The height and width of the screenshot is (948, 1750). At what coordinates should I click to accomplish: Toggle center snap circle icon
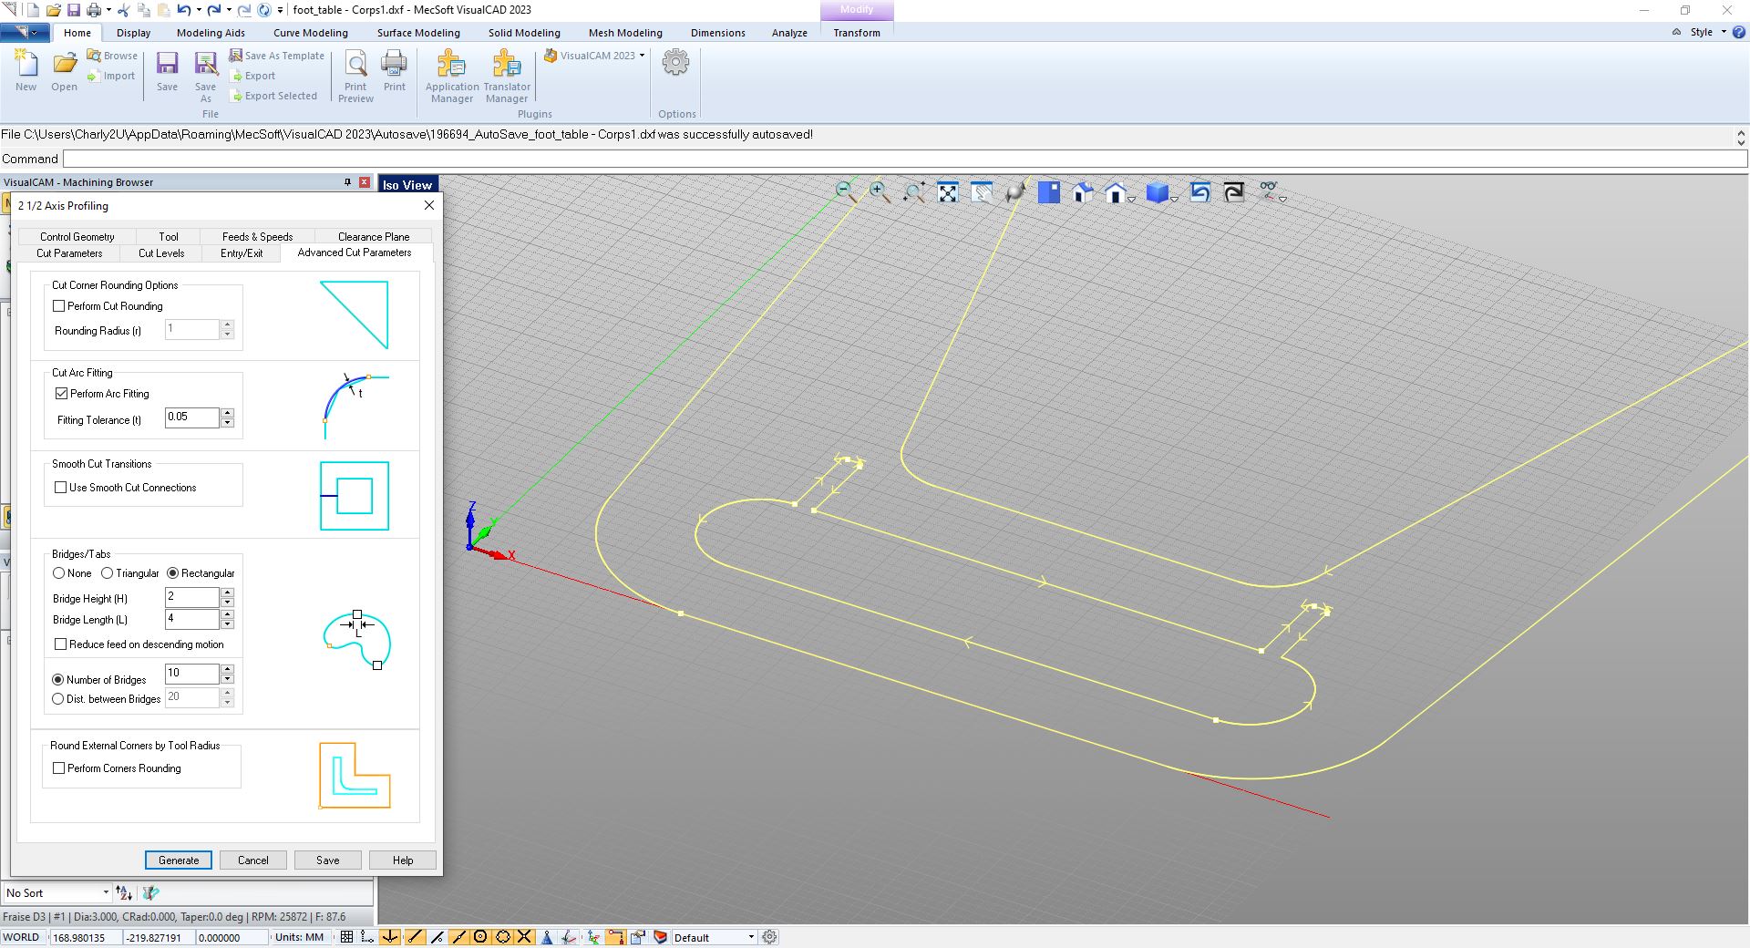click(x=480, y=937)
